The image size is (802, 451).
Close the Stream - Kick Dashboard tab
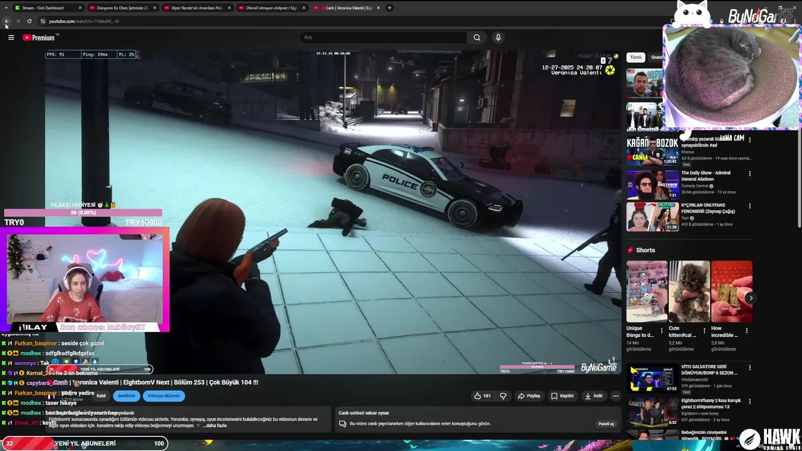pyautogui.click(x=80, y=8)
